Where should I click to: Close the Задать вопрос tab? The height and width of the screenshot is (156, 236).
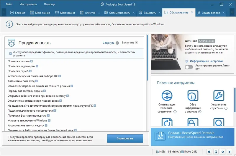tap(224, 13)
